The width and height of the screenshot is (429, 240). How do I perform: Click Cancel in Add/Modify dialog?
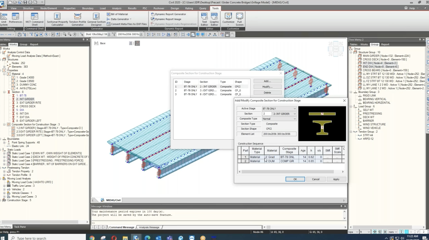pos(316,179)
